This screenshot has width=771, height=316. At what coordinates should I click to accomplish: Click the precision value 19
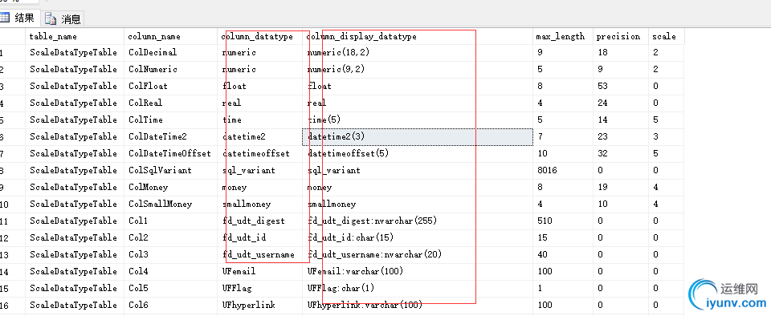point(621,187)
